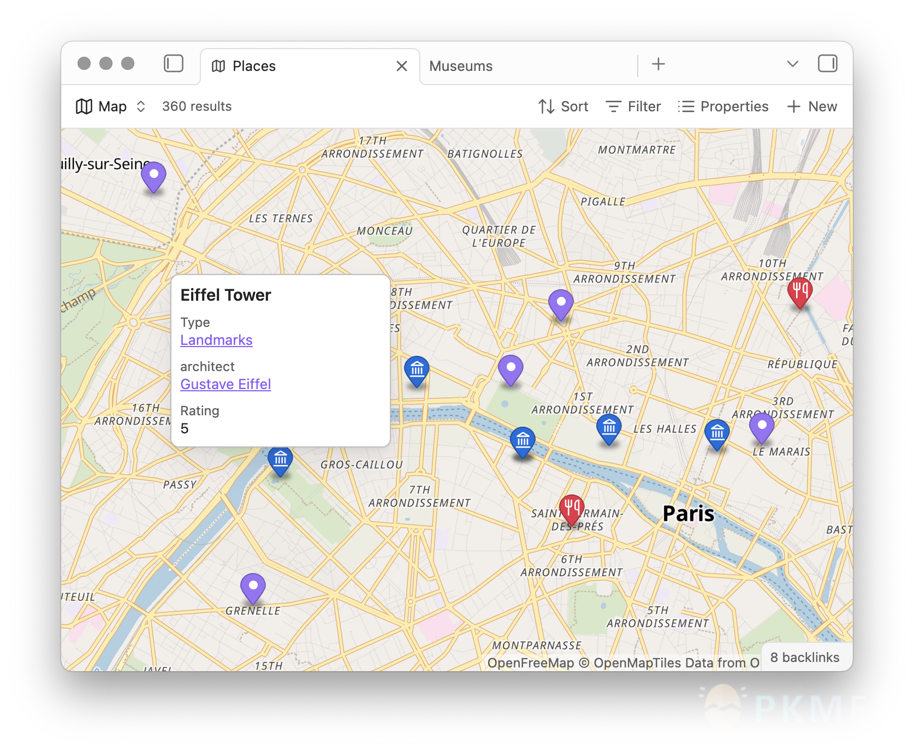Create a New place entry
The width and height of the screenshot is (914, 752).
coord(812,106)
